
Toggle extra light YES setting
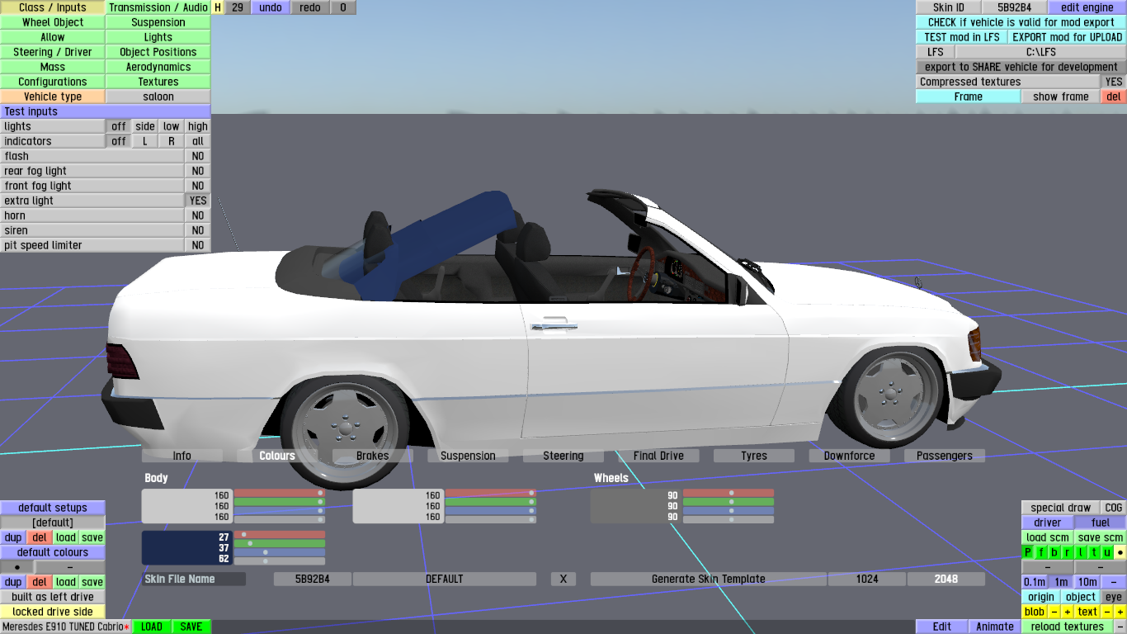[198, 201]
